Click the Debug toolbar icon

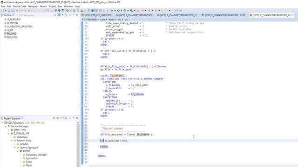[x=112, y=11]
